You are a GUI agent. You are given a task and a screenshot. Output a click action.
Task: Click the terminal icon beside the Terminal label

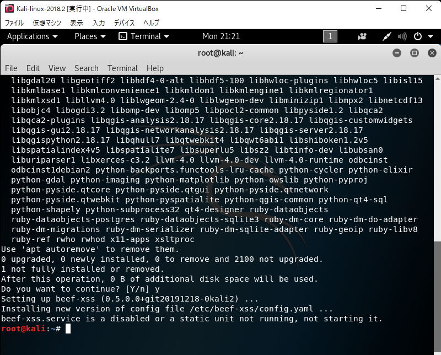(123, 36)
